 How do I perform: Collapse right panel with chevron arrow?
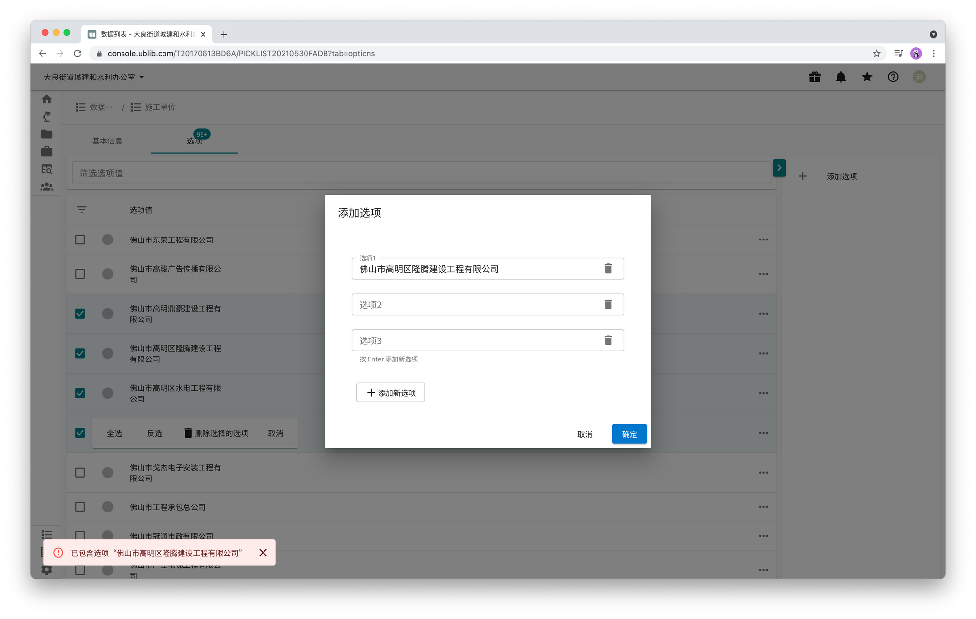point(779,168)
